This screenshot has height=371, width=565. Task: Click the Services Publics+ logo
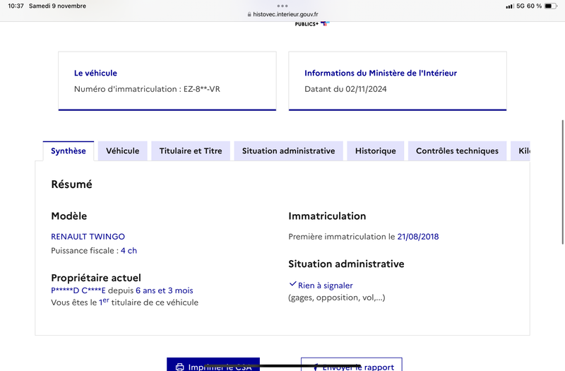(x=312, y=24)
